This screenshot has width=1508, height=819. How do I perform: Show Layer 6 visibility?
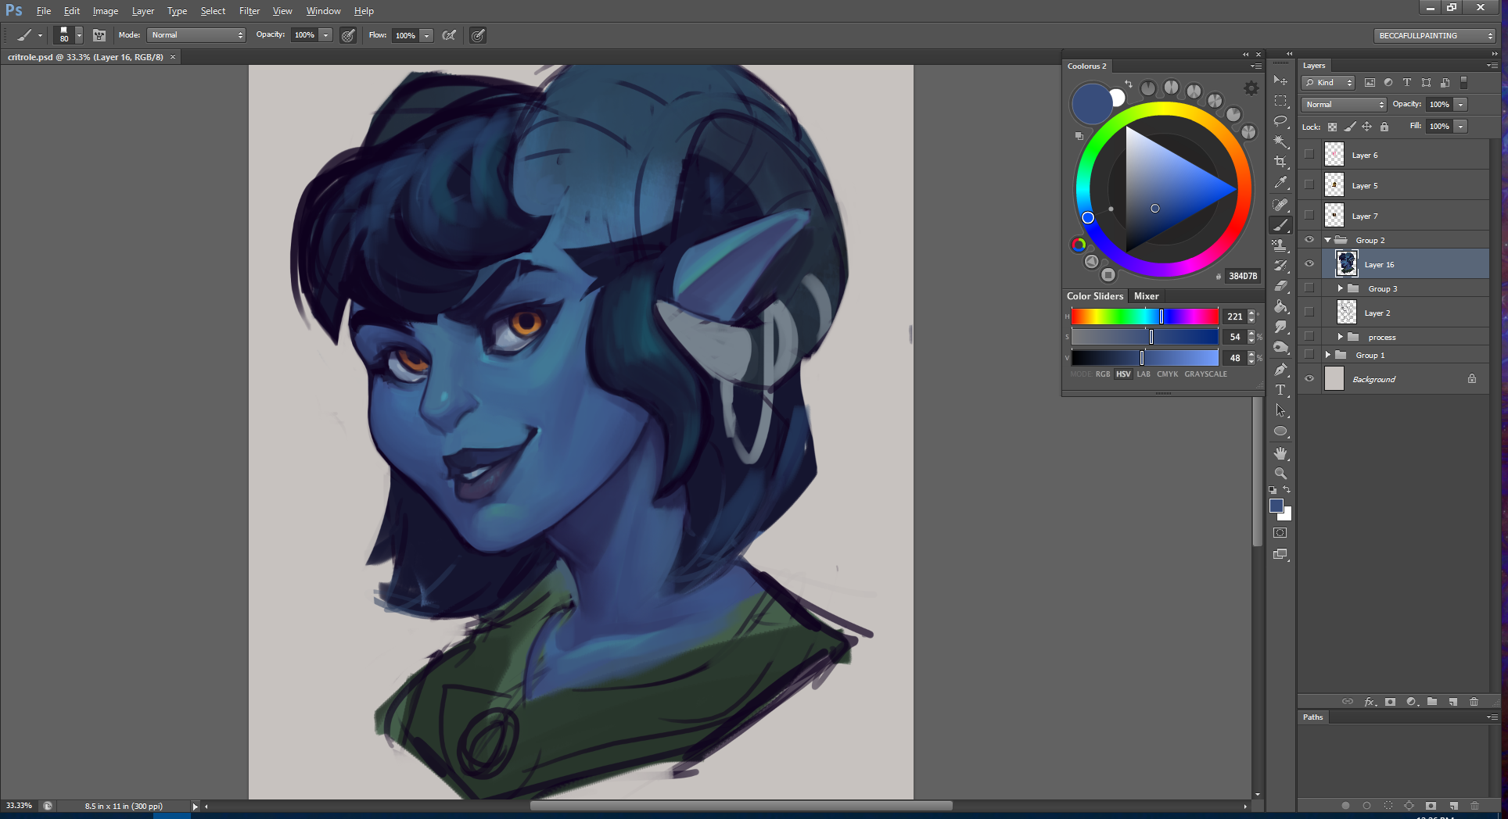(1309, 155)
